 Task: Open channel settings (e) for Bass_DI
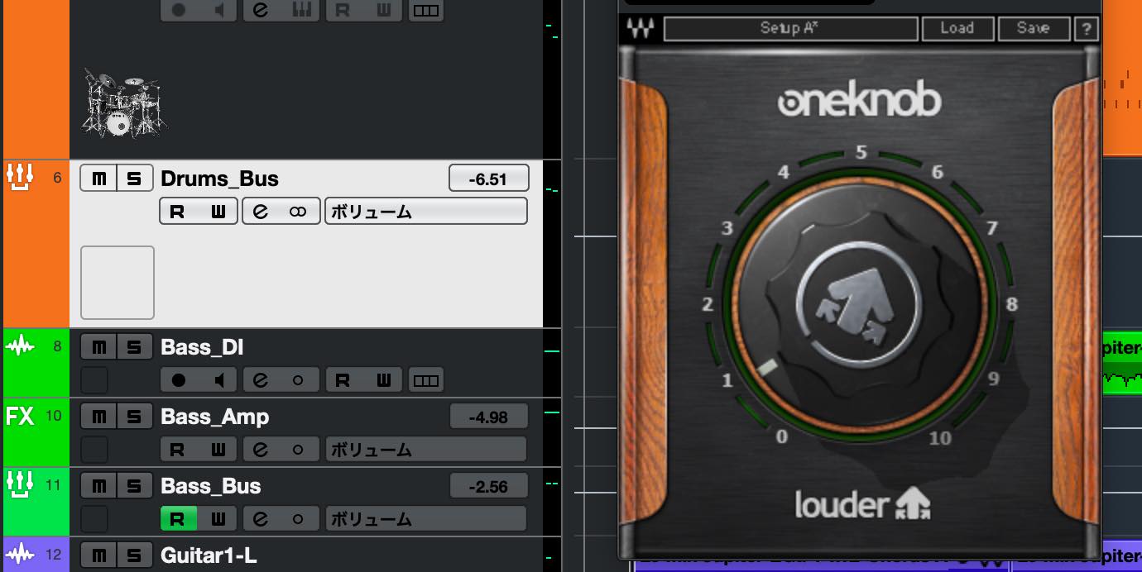[x=261, y=380]
